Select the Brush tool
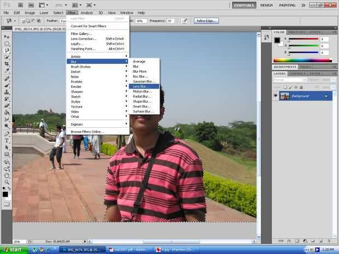Screen dimensions: 339x254 coord(7,85)
